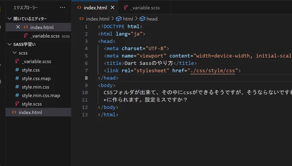The width and height of the screenshot is (292, 166).
Task: Click the hash icon beside style.min.css
Action: pos(17,87)
